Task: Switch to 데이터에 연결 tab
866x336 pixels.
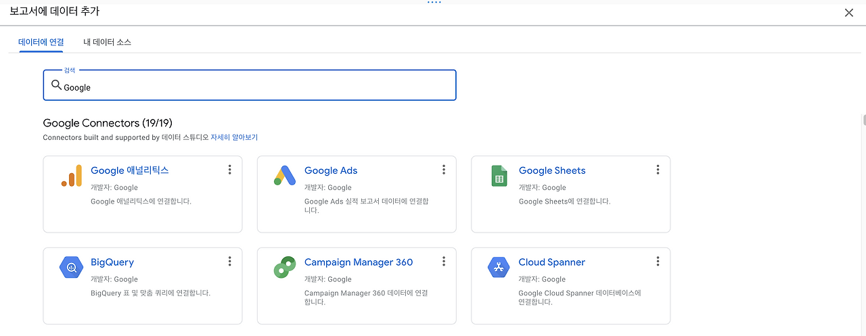Action: coord(41,42)
